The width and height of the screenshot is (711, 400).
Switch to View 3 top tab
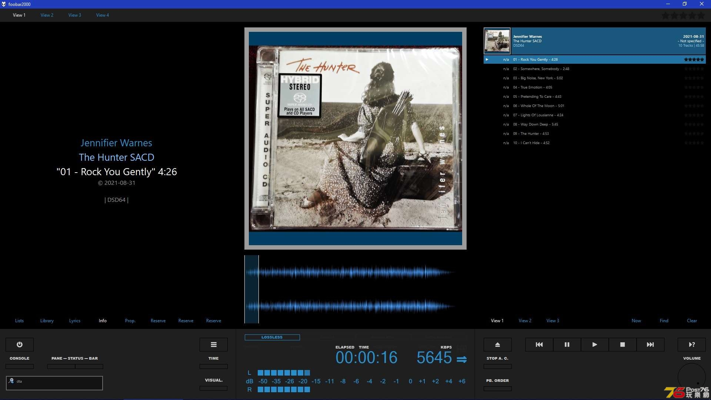pos(75,15)
